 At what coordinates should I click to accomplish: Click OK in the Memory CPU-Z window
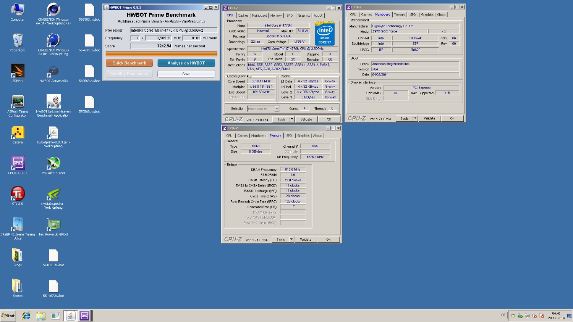[x=328, y=240]
